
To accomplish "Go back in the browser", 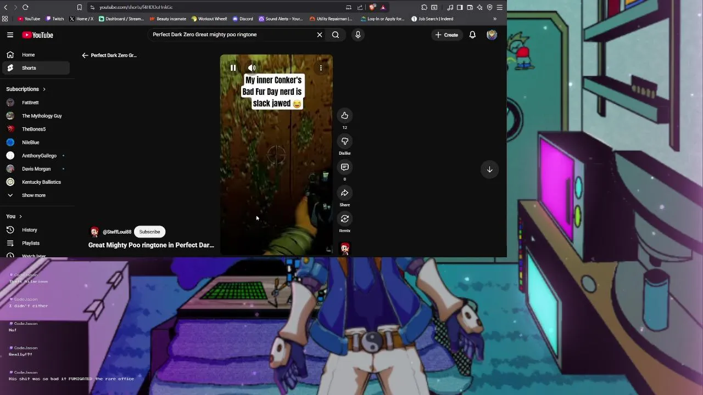I will (x=5, y=7).
